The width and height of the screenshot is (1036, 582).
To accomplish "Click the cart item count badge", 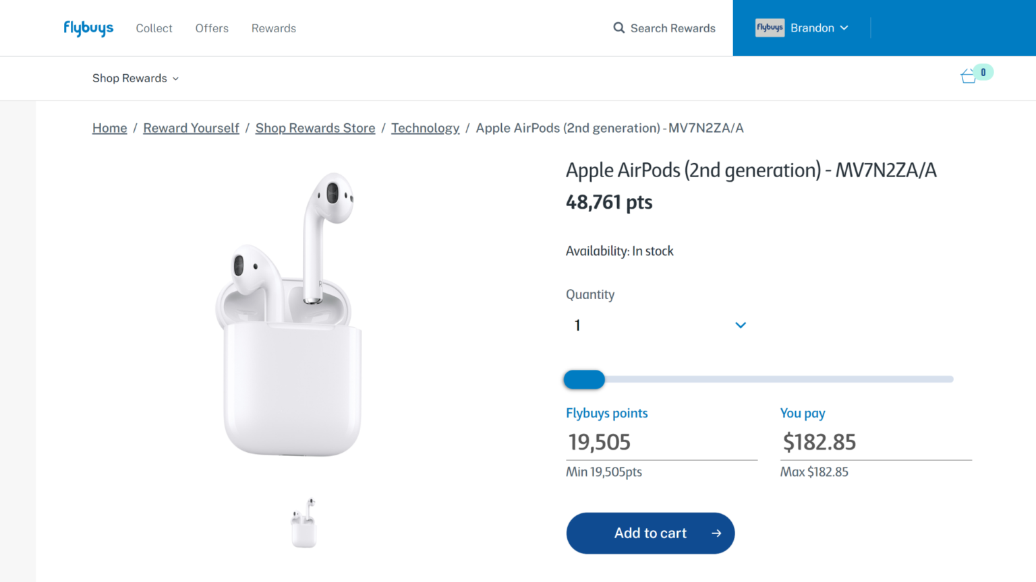I will [x=983, y=72].
